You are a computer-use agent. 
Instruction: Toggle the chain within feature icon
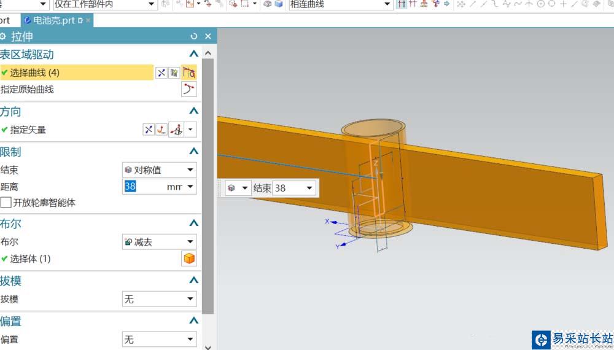click(424, 4)
